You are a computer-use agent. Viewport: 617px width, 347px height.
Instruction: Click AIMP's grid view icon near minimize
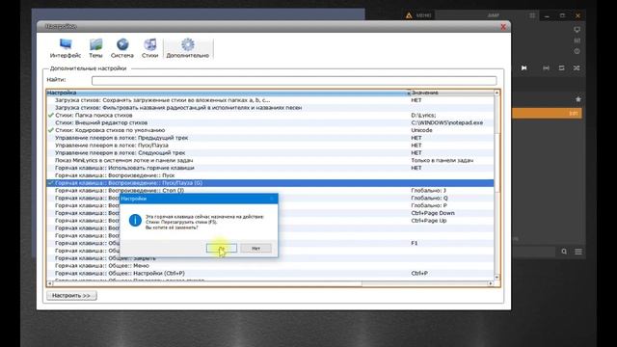pos(532,15)
